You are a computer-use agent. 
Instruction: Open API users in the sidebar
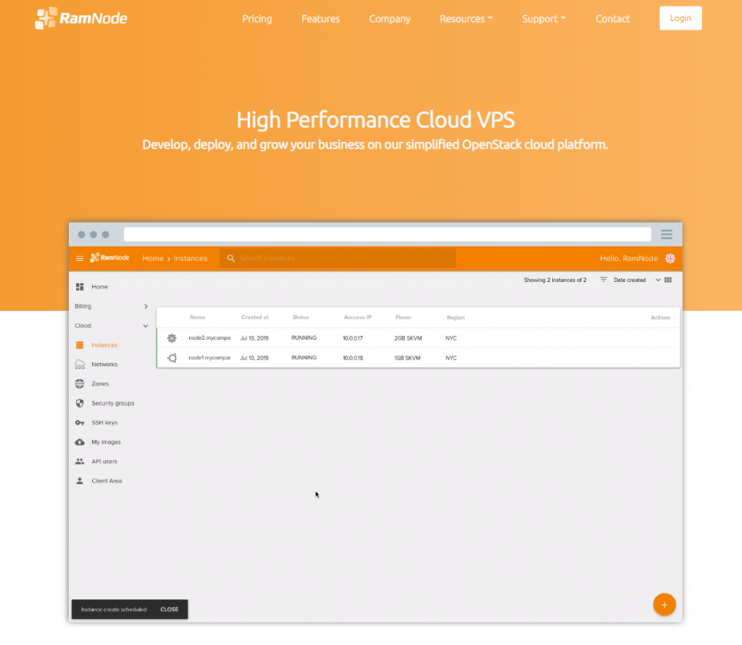104,462
